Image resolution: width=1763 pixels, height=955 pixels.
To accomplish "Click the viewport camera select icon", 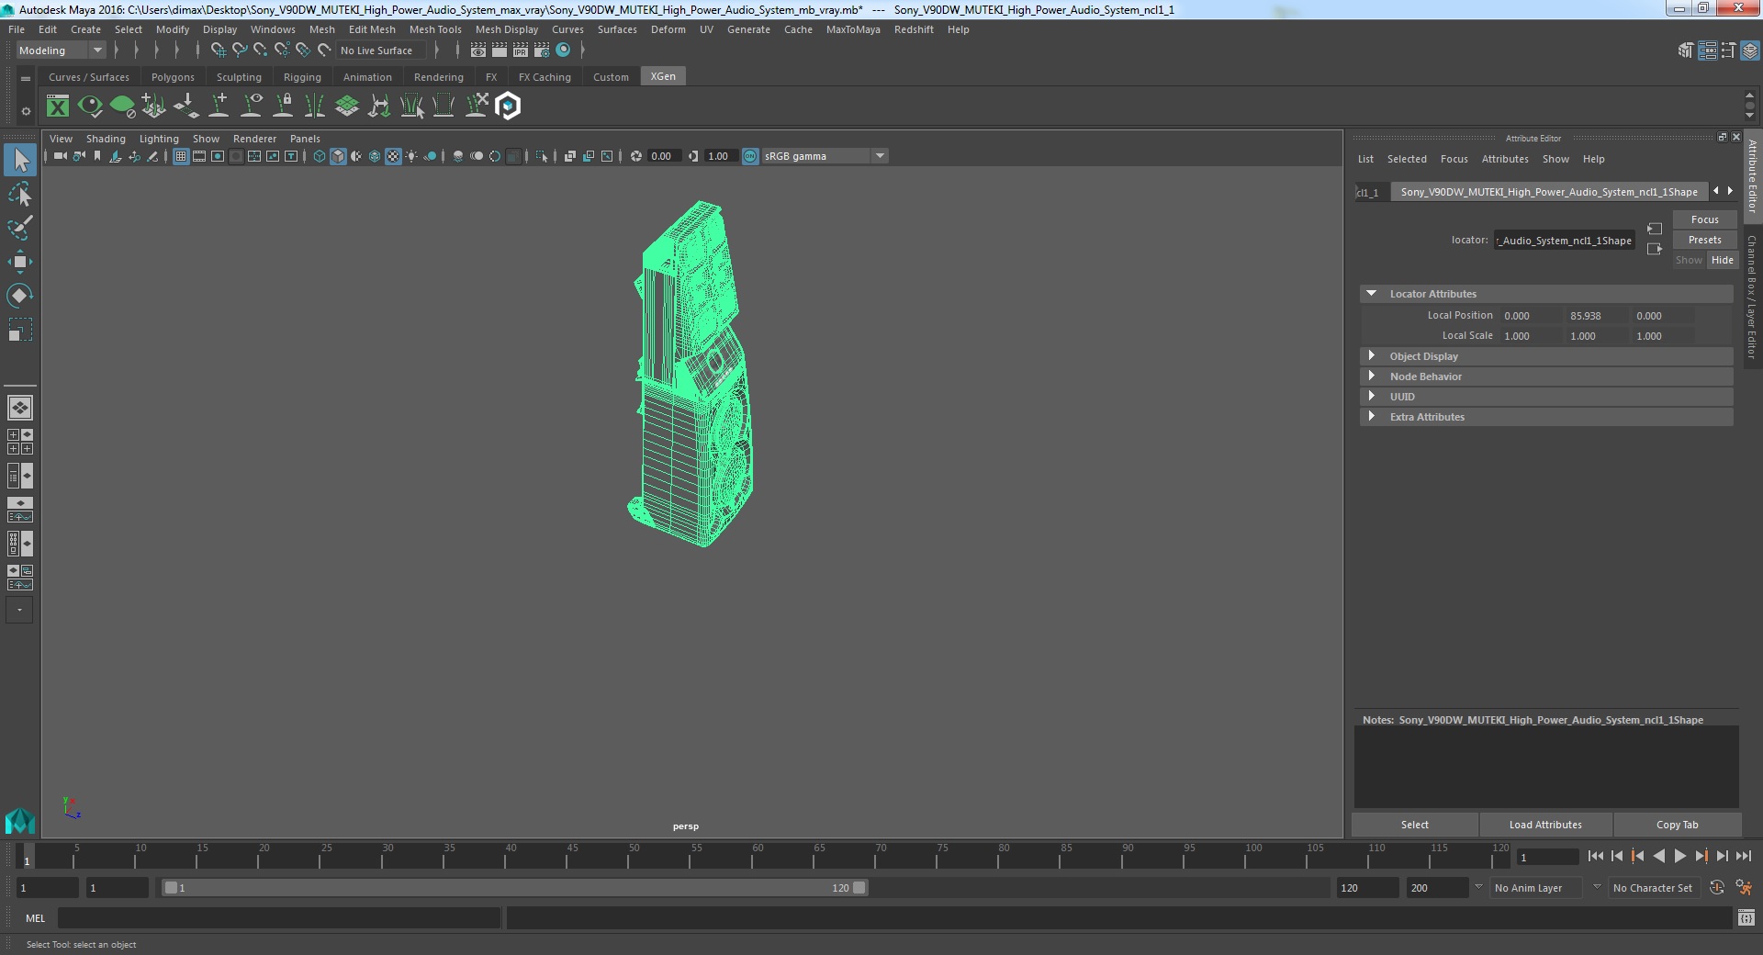I will pos(60,156).
